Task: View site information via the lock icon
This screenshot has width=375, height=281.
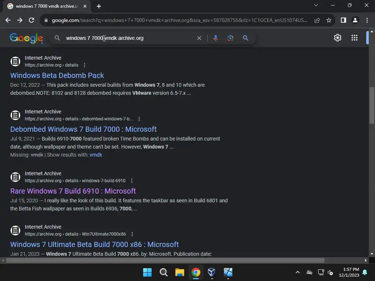Action: (46, 20)
